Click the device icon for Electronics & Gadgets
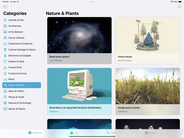The width and height of the screenshot is (184, 138). (x=5, y=56)
